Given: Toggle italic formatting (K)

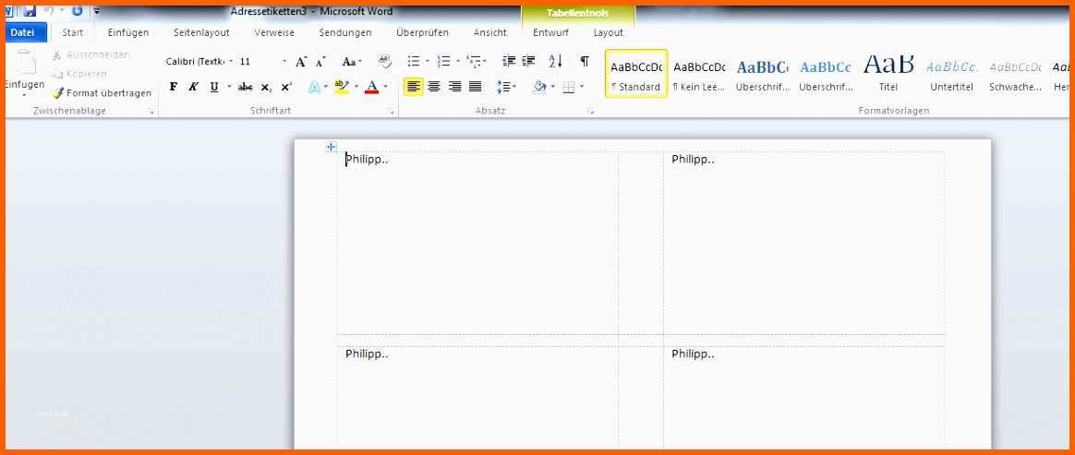Looking at the screenshot, I should tap(193, 87).
